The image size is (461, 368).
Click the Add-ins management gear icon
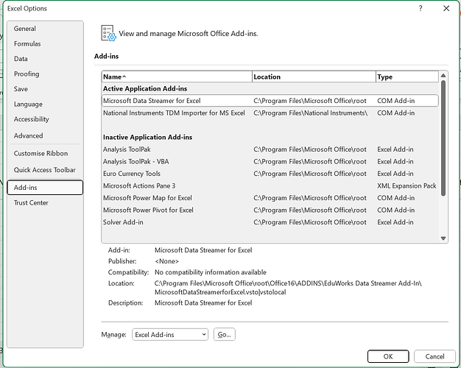(108, 33)
